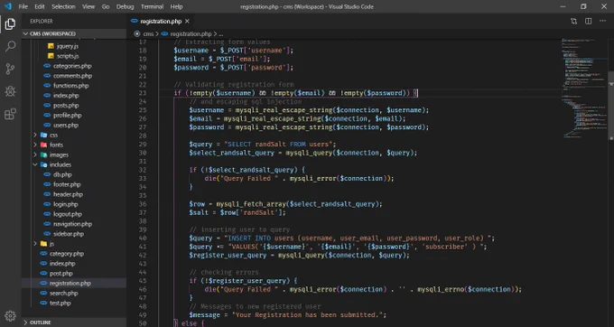Open profile.php in explorer
Viewport: 614px width, 327px height.
68,115
